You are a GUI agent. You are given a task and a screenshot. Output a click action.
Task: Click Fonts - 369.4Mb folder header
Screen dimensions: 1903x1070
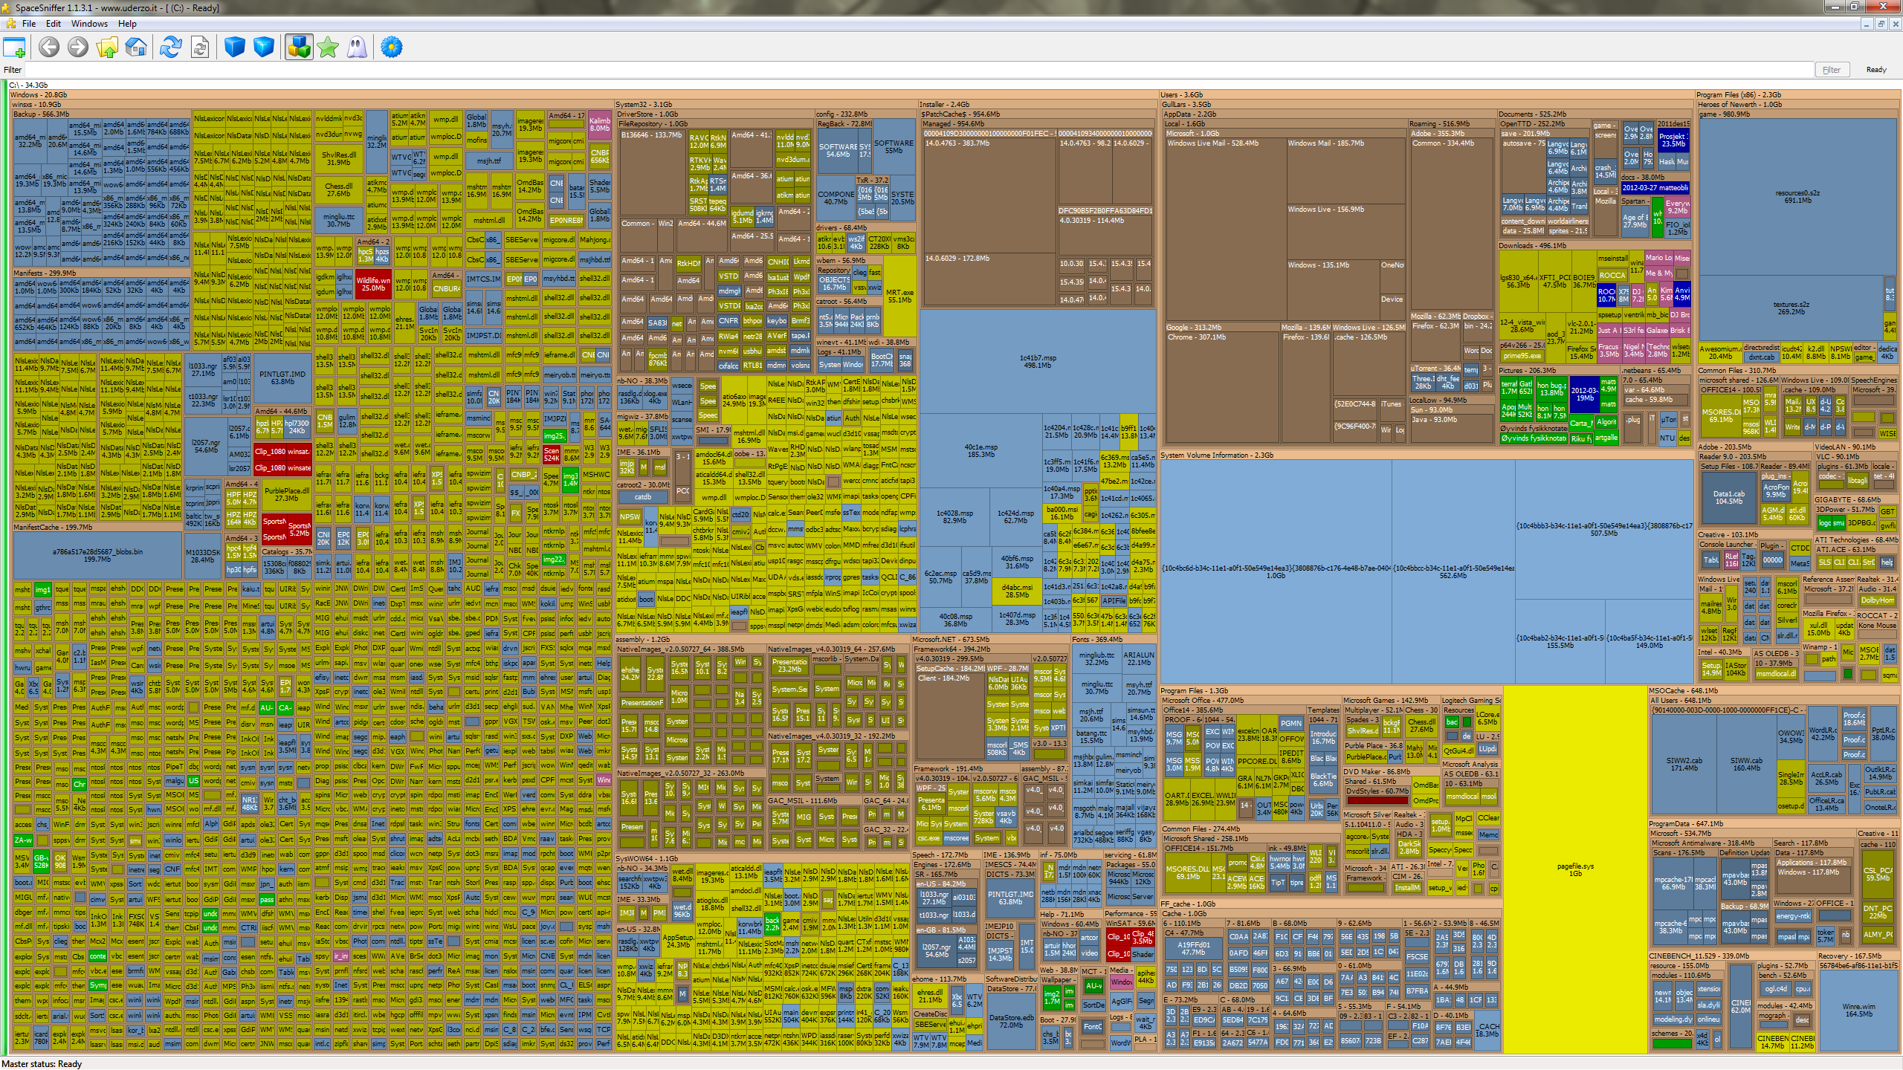1097,640
